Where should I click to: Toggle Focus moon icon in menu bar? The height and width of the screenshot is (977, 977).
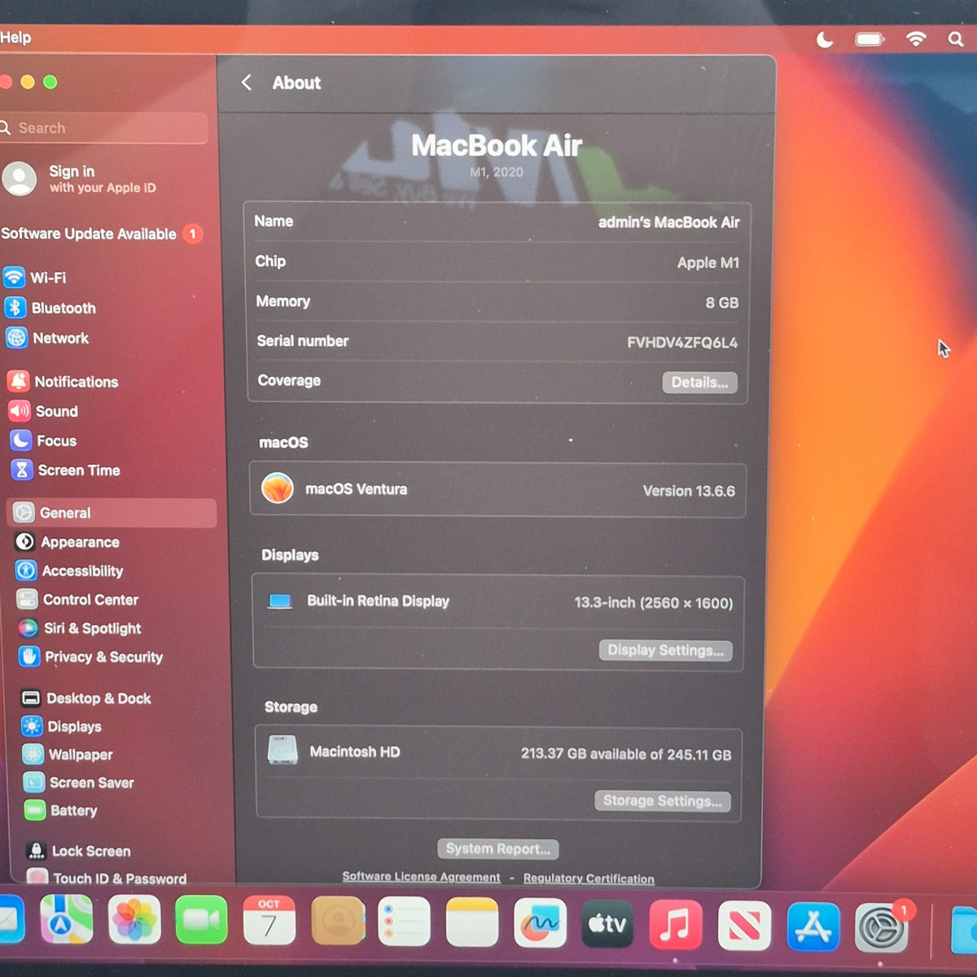click(825, 39)
